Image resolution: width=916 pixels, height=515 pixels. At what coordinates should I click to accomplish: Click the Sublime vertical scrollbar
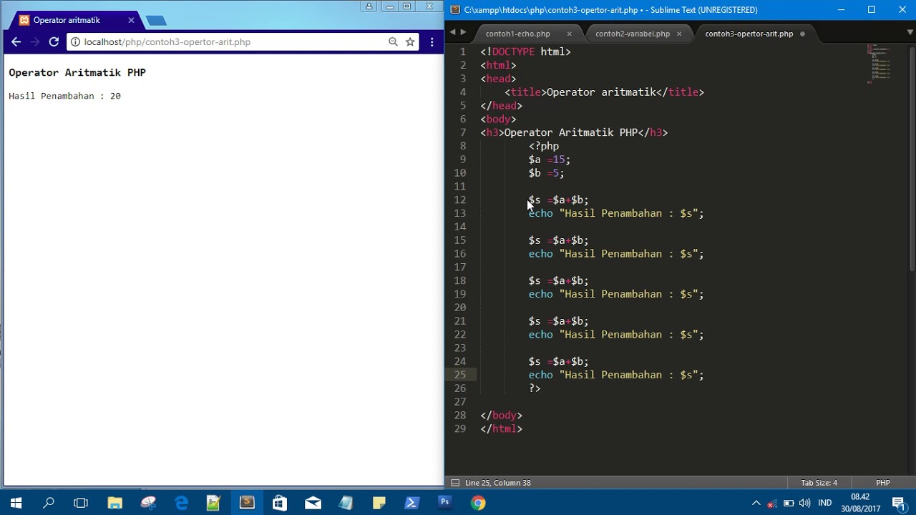pos(911,157)
